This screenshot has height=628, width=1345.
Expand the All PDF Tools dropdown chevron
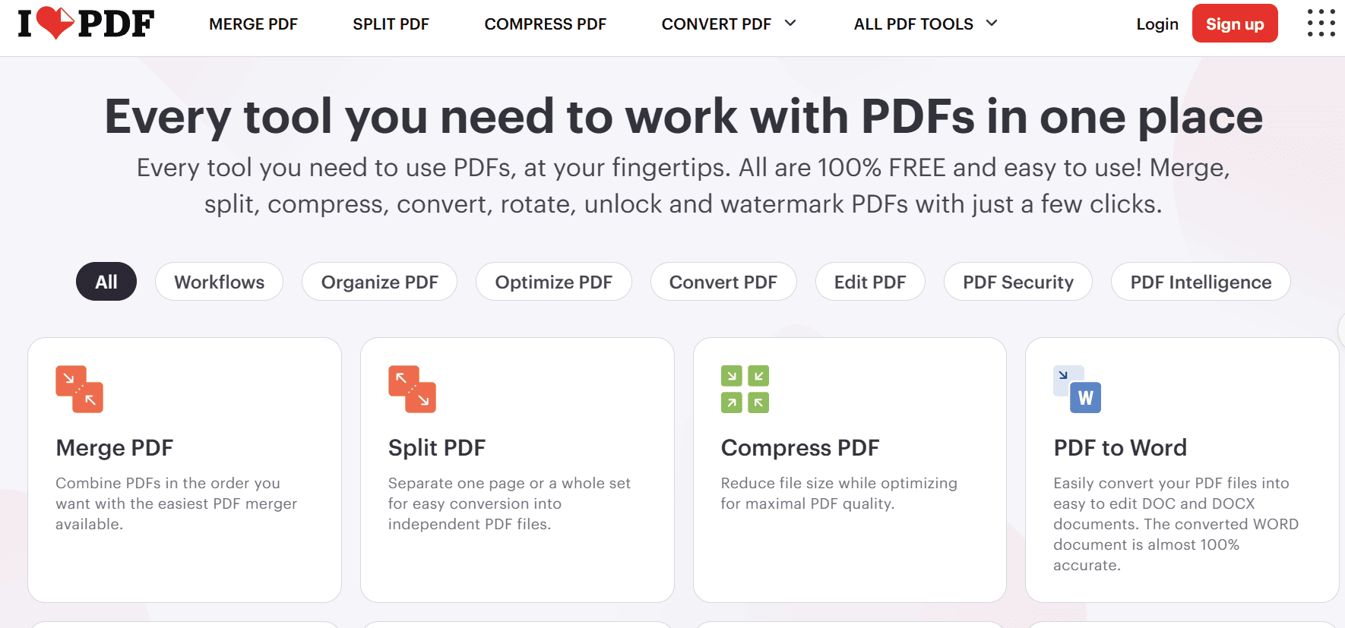(992, 24)
